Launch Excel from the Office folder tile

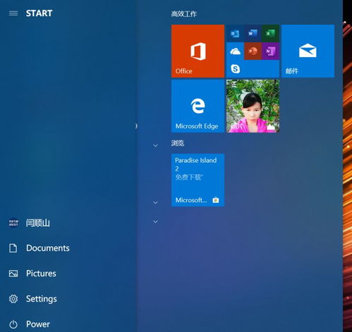pos(270,33)
